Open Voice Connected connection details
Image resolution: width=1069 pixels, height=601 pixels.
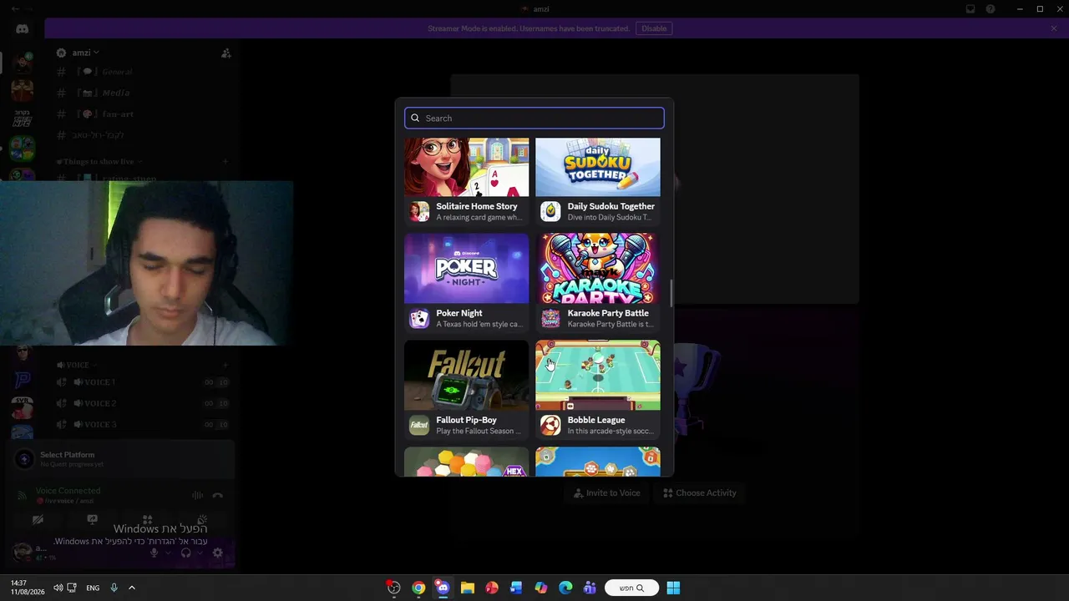point(68,491)
